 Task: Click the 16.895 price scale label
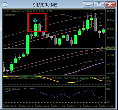[110, 11]
